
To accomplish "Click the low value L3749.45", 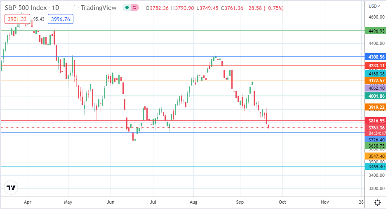I will click(207, 8).
